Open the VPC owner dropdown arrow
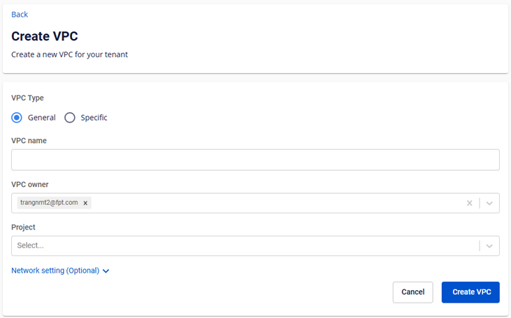 click(489, 203)
